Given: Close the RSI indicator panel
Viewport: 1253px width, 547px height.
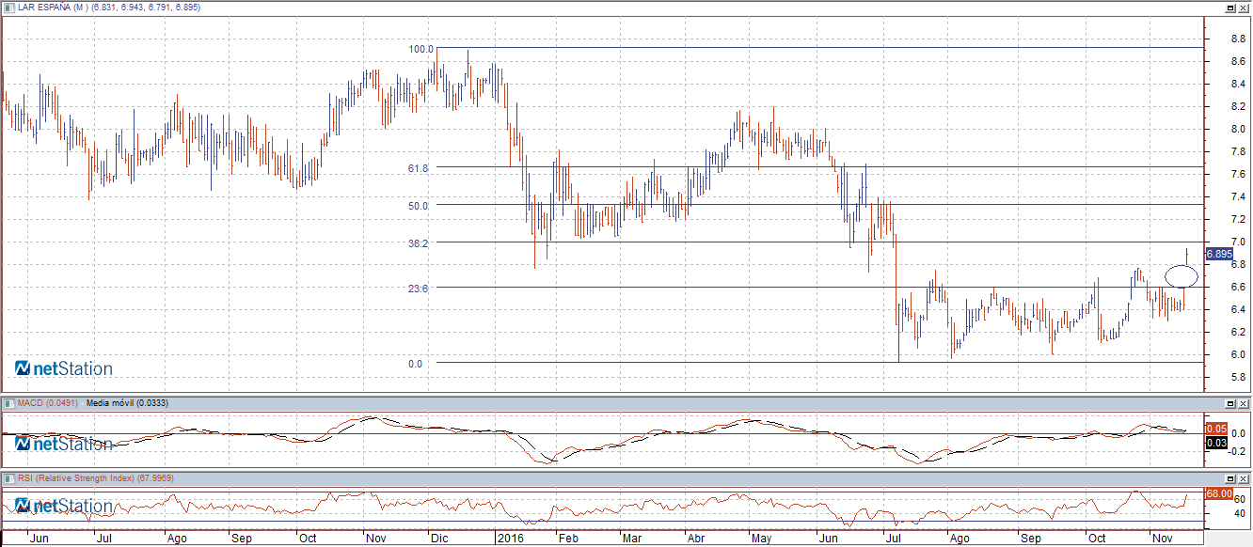Looking at the screenshot, I should pyautogui.click(x=1244, y=477).
